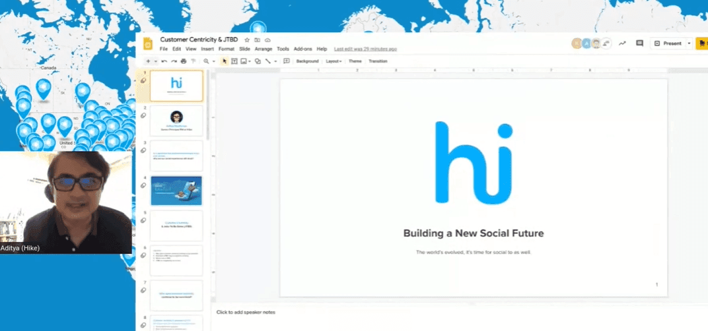
Task: Click the anonymous collaborators overflow avatar
Action: point(606,44)
